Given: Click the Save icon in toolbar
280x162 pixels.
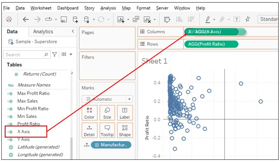Looking at the screenshot, I should 64,19.
